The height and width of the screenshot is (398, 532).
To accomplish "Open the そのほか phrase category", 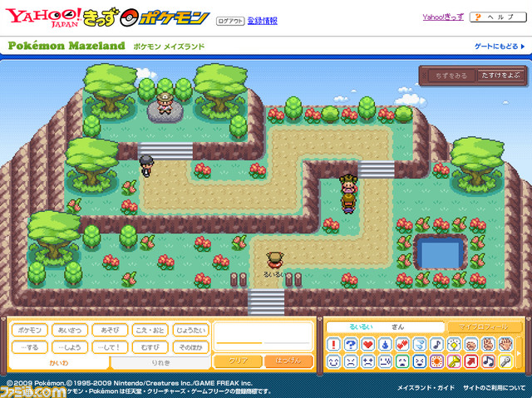I will tap(190, 347).
